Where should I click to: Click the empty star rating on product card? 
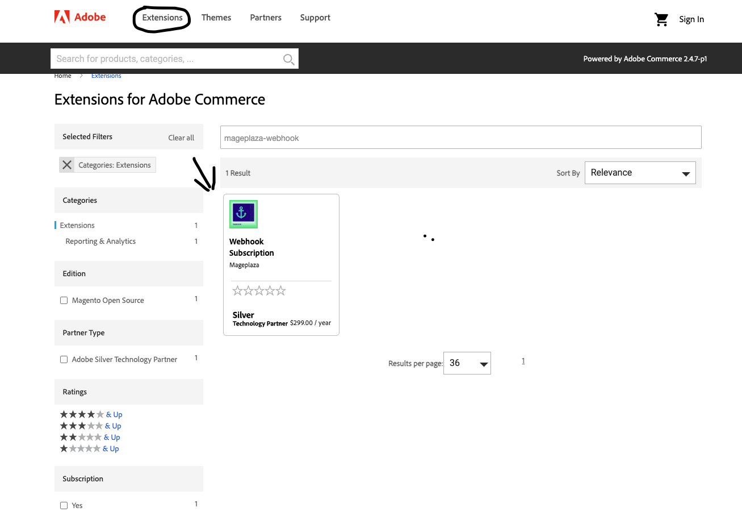259,291
